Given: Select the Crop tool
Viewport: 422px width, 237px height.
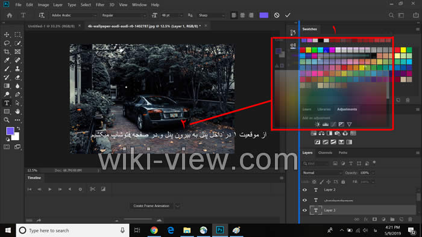Looking at the screenshot, I should (x=7, y=52).
